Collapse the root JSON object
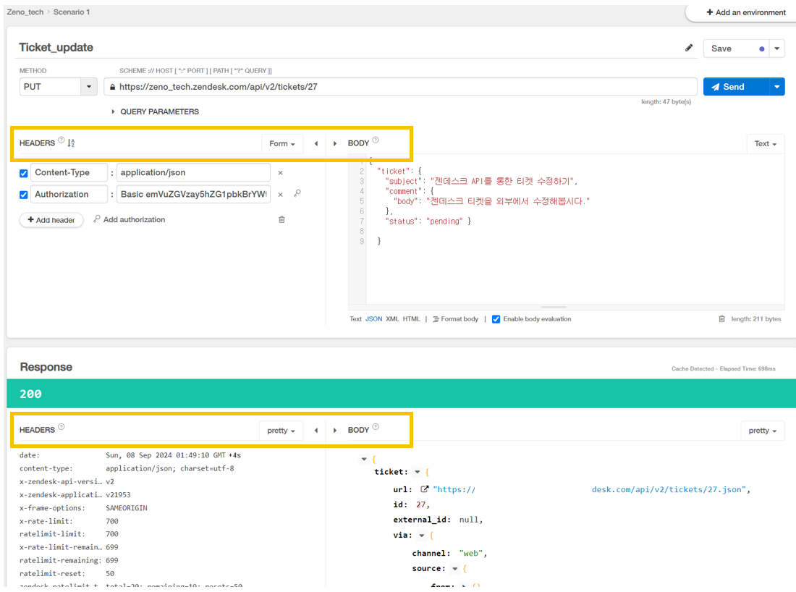The image size is (796, 592). coord(364,459)
